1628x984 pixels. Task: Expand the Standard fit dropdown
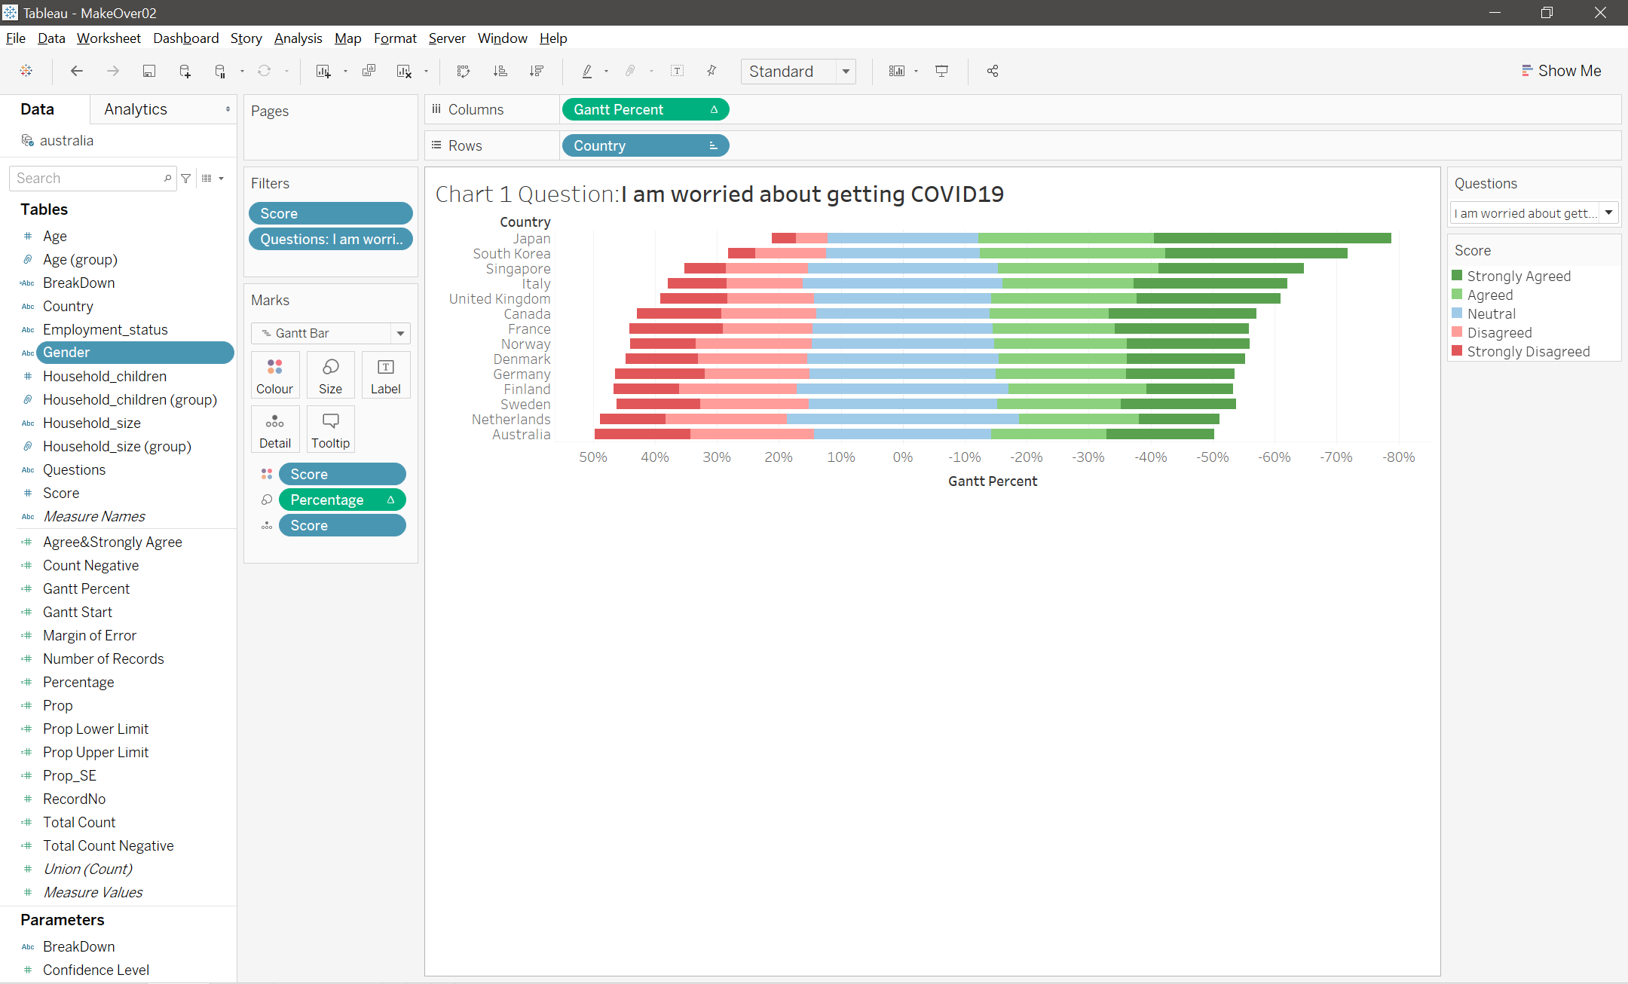[846, 71]
